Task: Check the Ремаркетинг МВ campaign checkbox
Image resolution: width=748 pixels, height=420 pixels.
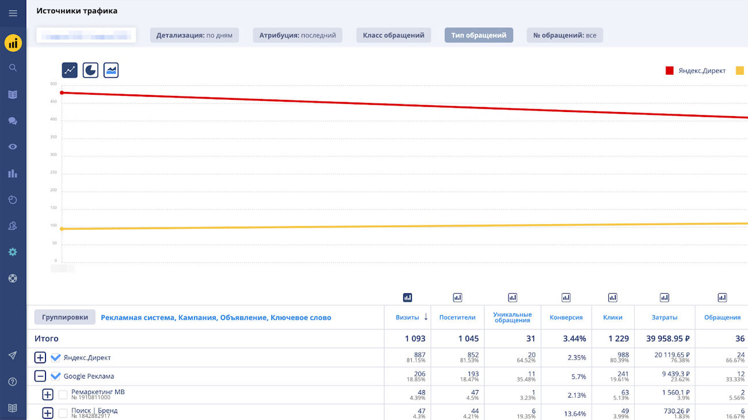Action: 63,395
